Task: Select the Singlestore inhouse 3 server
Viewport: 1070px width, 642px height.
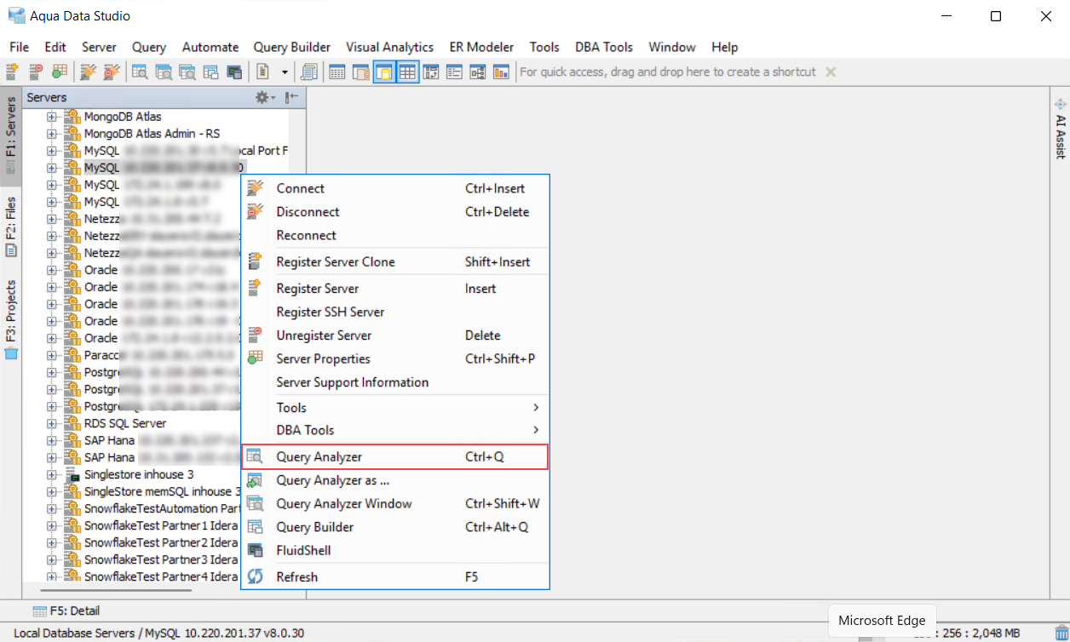Action: pos(139,474)
